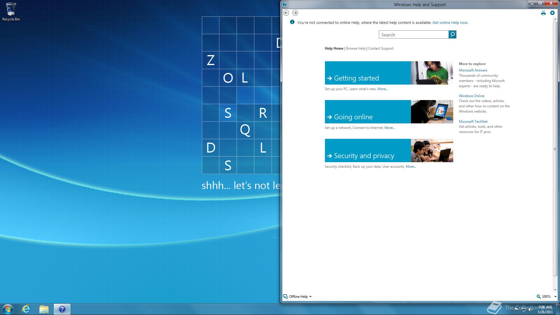Click 'Security checklist' text
This screenshot has width=560, height=315.
[x=338, y=167]
